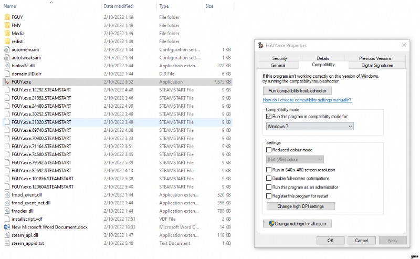Image resolution: width=420 pixels, height=259 pixels.
Task: Click the steam_api.dll file icon
Action: (x=7, y=235)
